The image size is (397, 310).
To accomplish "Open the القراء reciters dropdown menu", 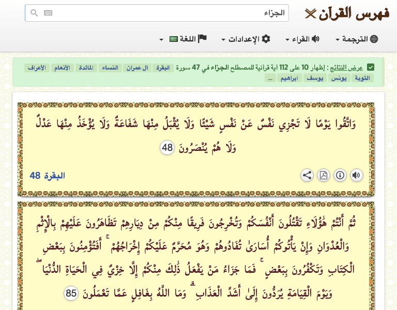I will pyautogui.click(x=302, y=39).
